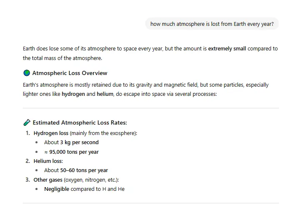Click the 'Hydrogen loss' list item

pyautogui.click(x=51, y=133)
